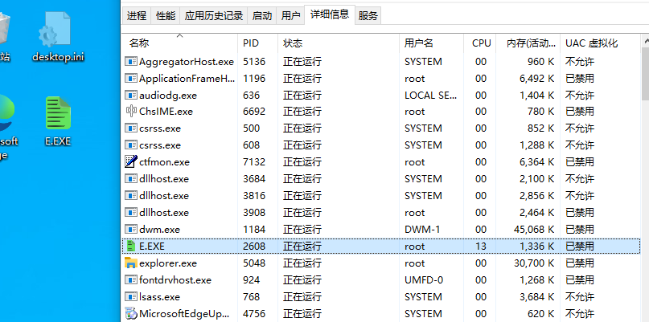Click the audiodg.exe process icon
The image size is (649, 322).
[131, 95]
